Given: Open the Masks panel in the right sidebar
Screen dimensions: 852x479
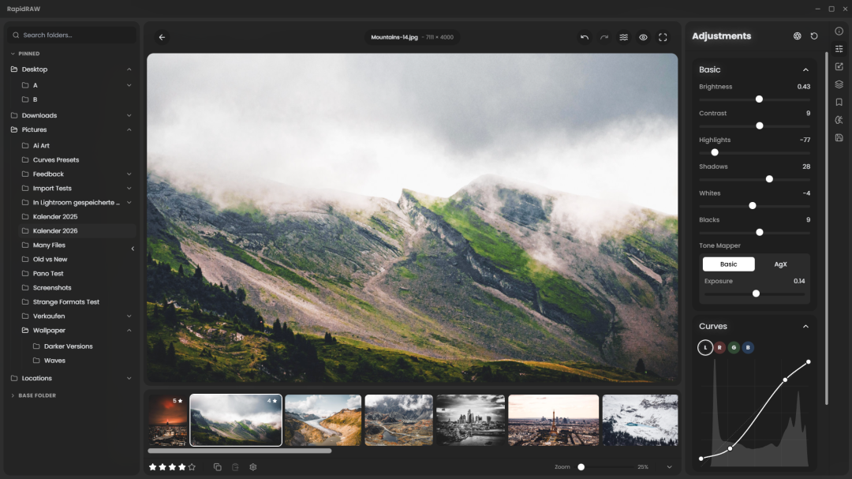Looking at the screenshot, I should tap(839, 84).
